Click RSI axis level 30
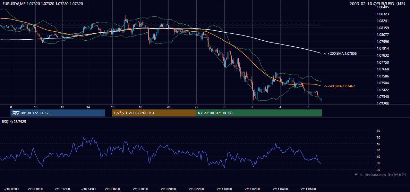The width and height of the screenshot is (410, 192). [x=378, y=163]
